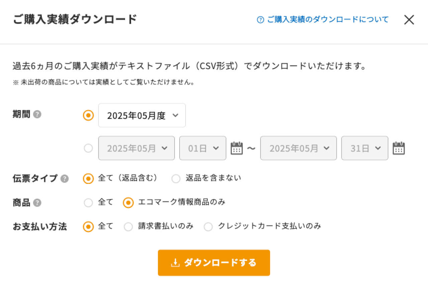428x287 pixels.
Task: Select the custom date range radio button
Action: [88, 148]
